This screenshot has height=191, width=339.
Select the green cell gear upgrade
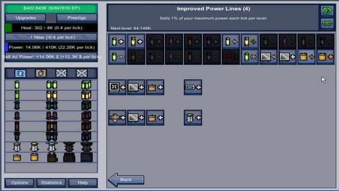(249, 57)
